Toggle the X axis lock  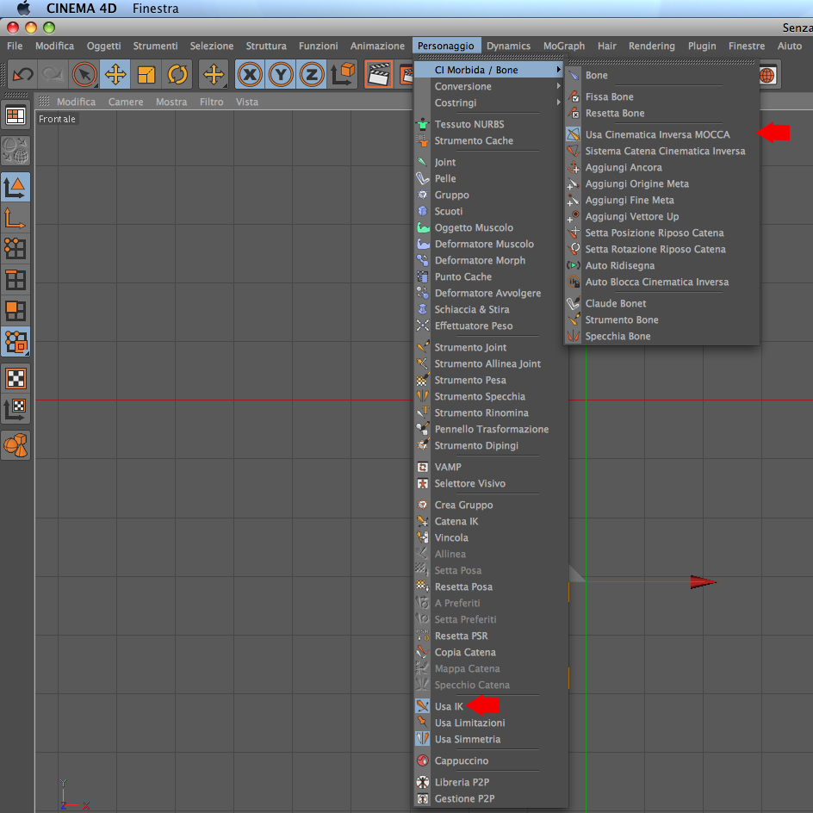(x=250, y=75)
